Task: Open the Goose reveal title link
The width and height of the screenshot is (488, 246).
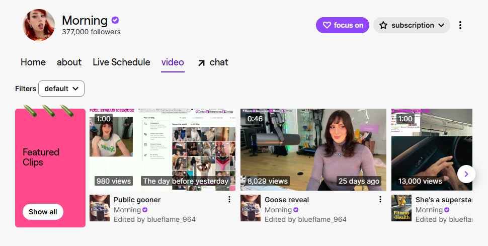Action: point(287,200)
